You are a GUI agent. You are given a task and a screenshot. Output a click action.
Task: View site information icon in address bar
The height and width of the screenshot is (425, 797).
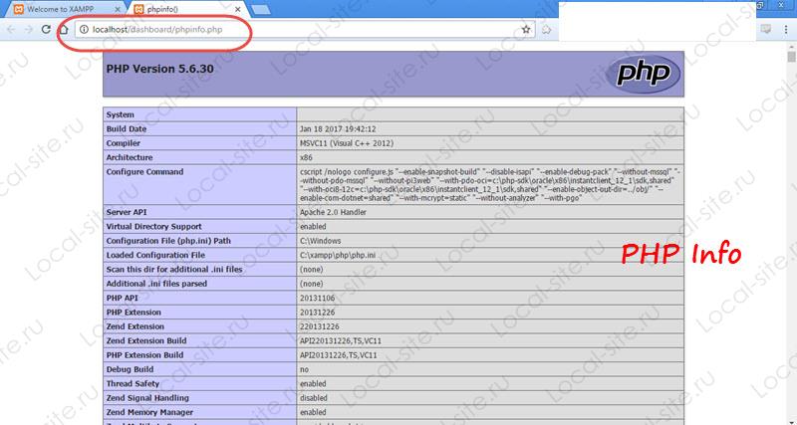point(85,30)
